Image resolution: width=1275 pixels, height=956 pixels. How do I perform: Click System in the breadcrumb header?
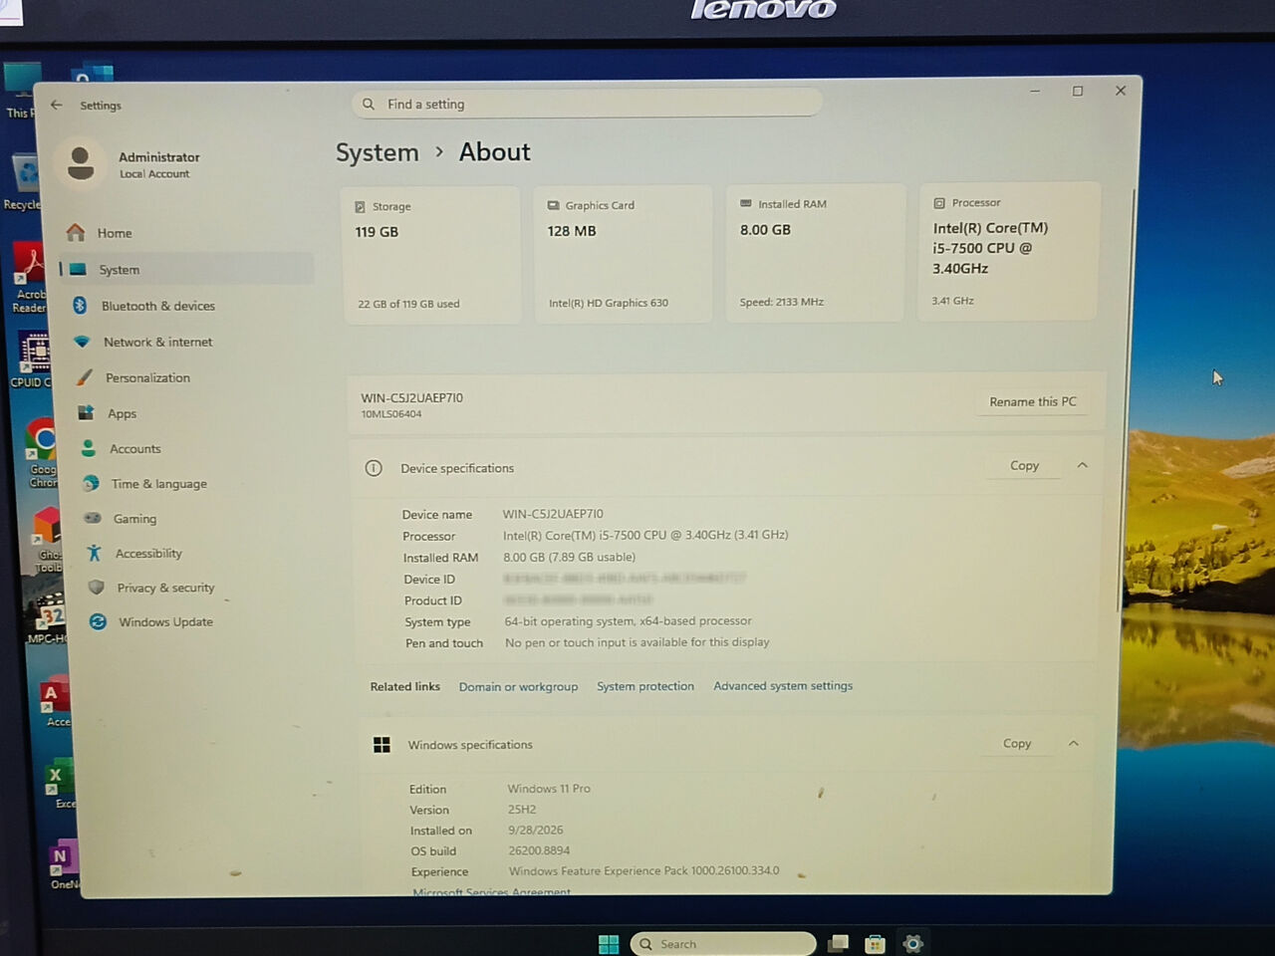(378, 152)
